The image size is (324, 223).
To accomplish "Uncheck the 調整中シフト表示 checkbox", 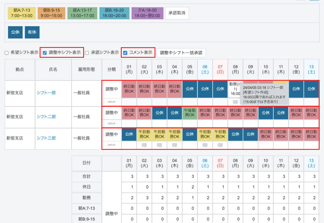I will tap(45, 53).
